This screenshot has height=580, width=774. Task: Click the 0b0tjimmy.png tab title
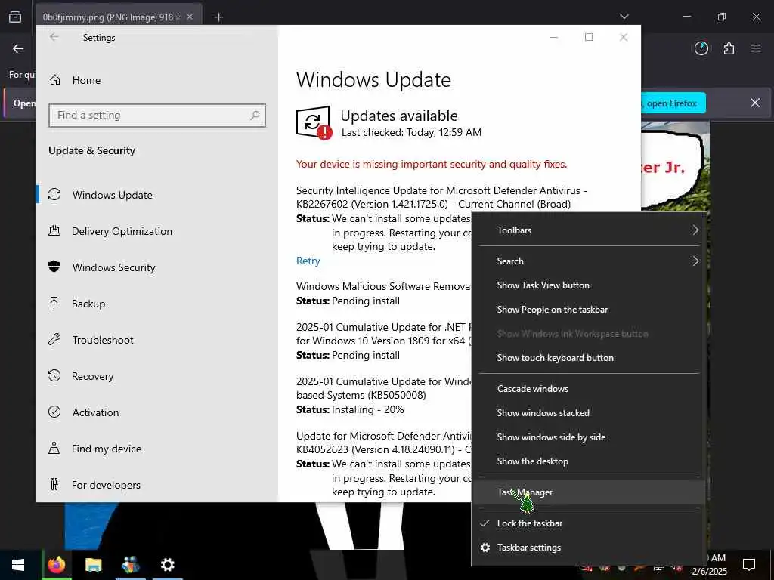coord(107,17)
